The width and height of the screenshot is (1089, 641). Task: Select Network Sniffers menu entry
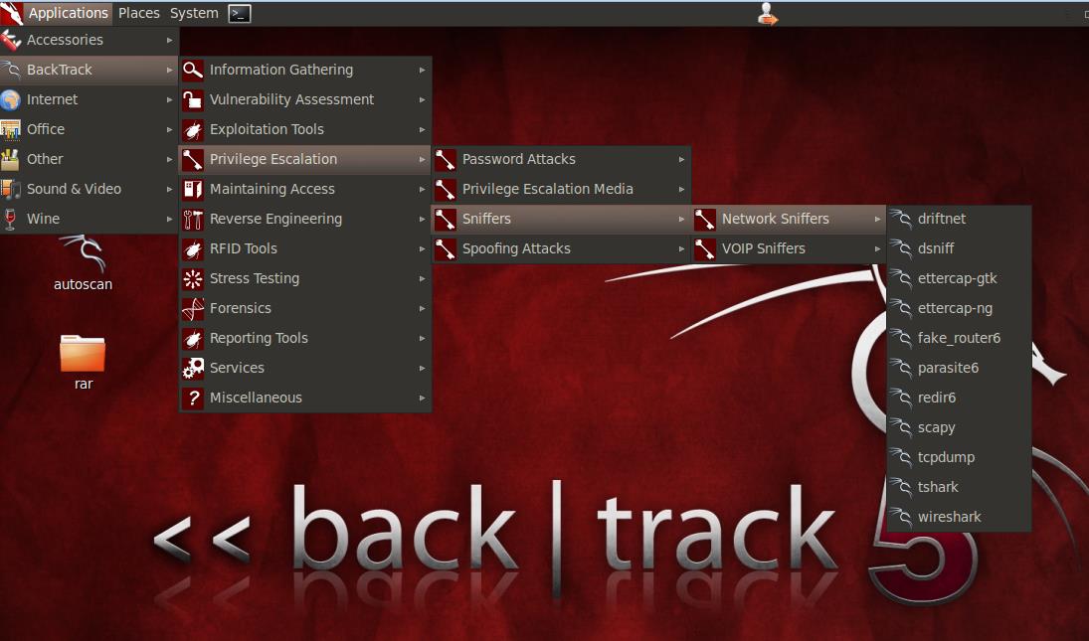[789, 220]
